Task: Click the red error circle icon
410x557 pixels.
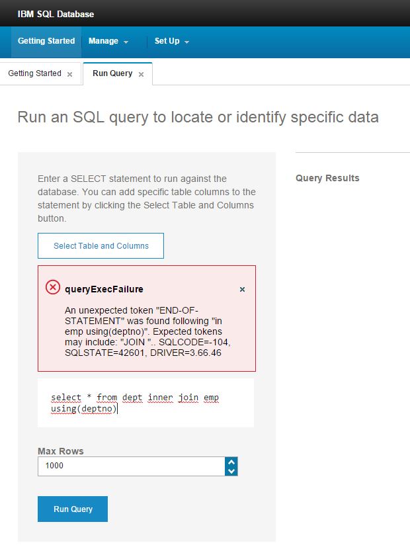Action: click(x=53, y=287)
